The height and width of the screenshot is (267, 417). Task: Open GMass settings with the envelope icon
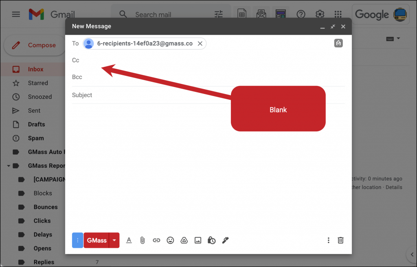pos(261,14)
